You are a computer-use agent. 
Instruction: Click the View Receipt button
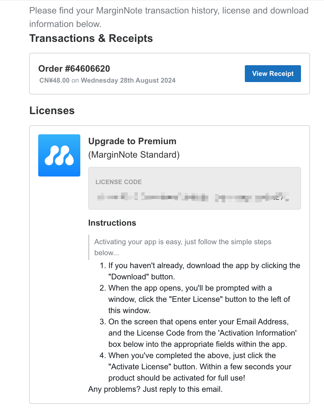[x=273, y=74]
